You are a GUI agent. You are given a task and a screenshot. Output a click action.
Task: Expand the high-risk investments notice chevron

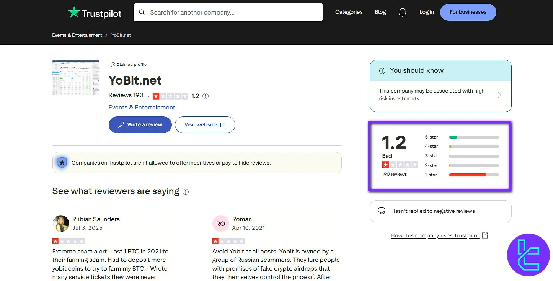coord(499,95)
